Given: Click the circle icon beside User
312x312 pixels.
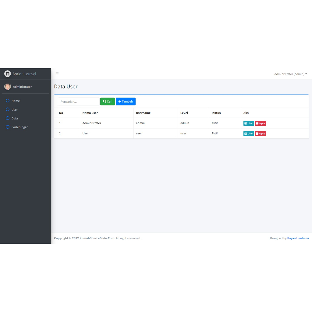Looking at the screenshot, I should coord(8,109).
